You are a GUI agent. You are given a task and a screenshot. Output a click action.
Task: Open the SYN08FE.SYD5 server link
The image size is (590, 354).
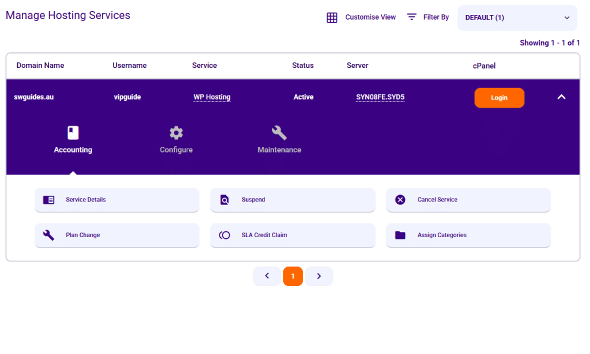(380, 97)
